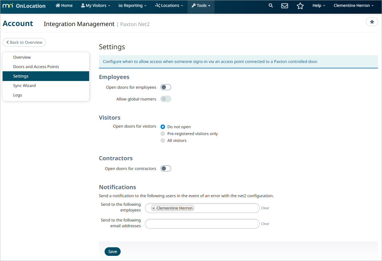This screenshot has width=382, height=261.
Task: Select the Do not open radio option
Action: pos(163,127)
